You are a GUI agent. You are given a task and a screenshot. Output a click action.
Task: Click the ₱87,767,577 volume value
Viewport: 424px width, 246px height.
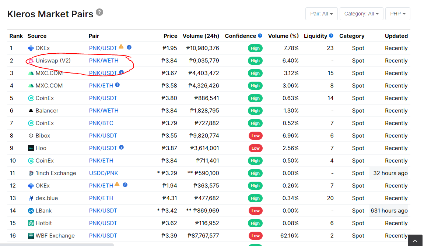203,236
